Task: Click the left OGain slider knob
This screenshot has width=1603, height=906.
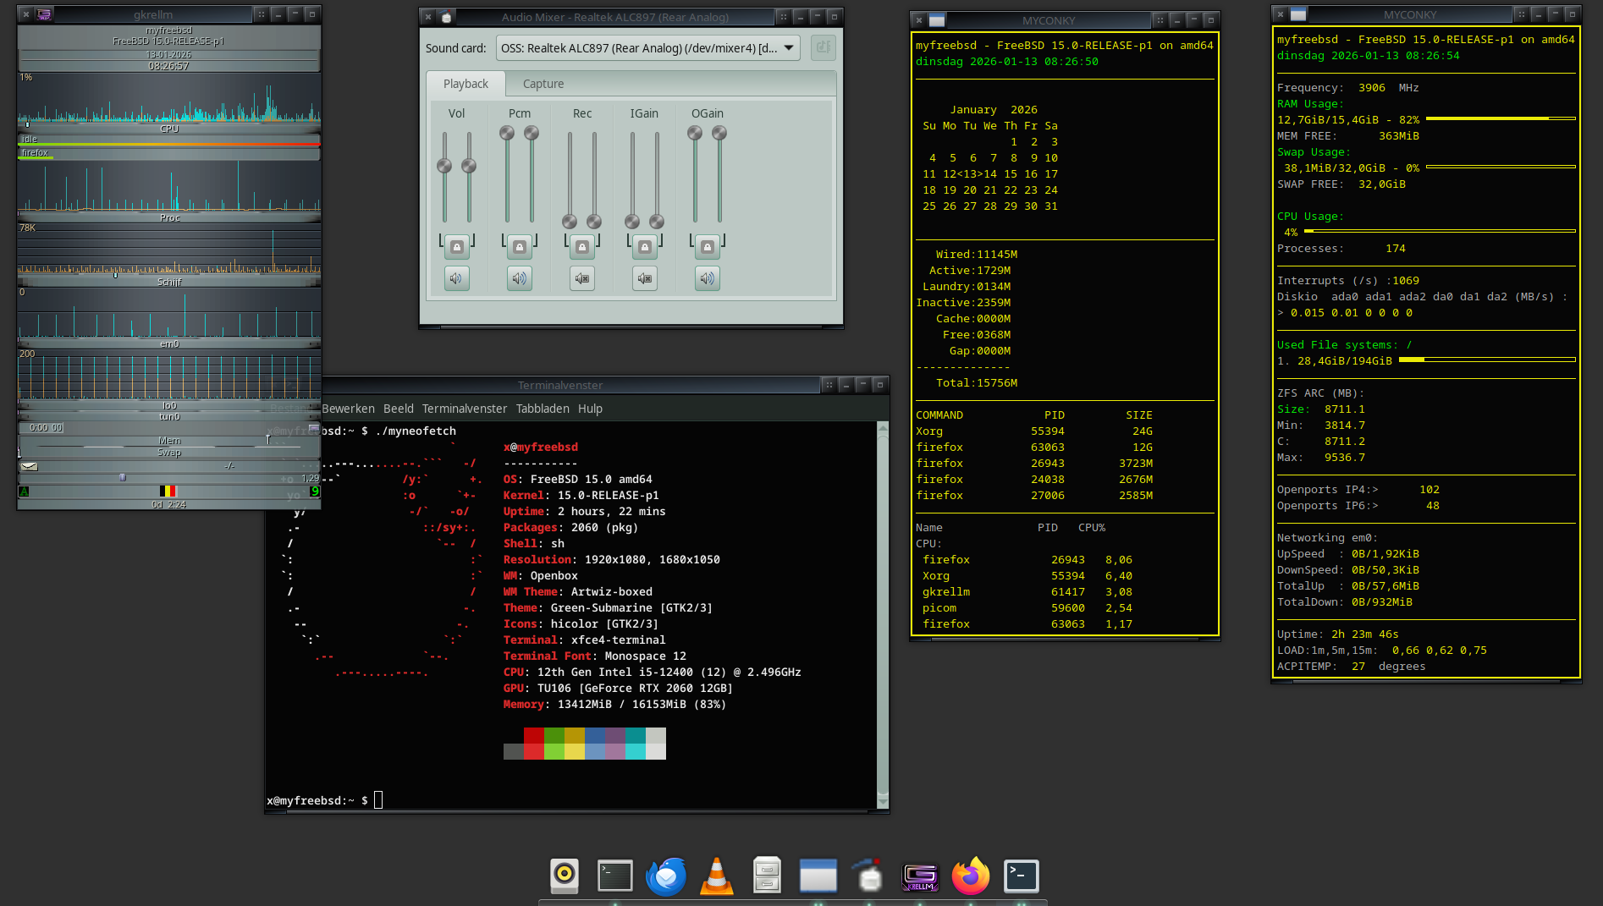Action: click(x=695, y=133)
